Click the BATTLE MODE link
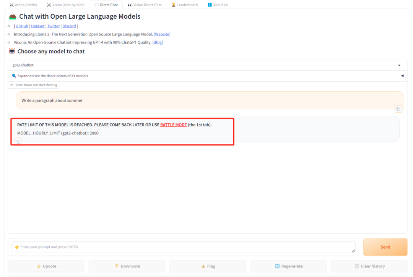Image resolution: width=413 pixels, height=277 pixels. (x=173, y=125)
